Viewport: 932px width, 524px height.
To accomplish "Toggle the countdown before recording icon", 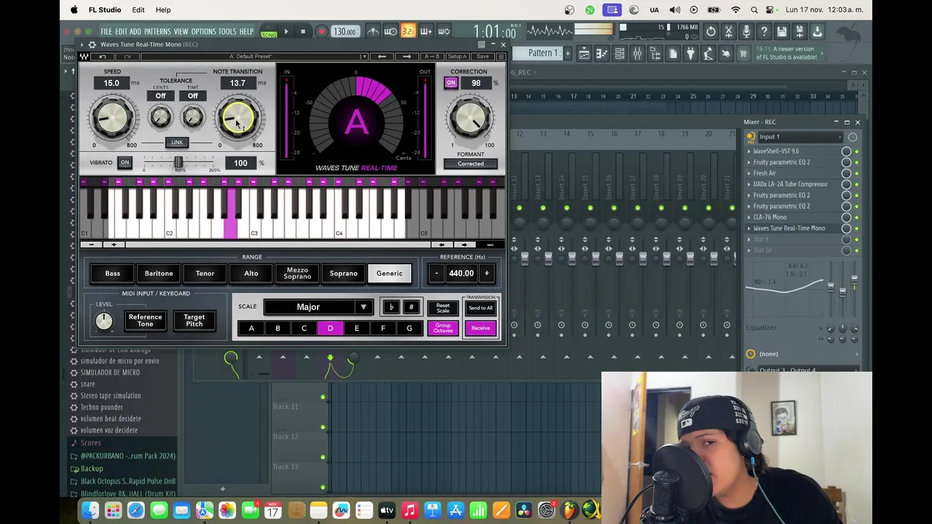I will (x=408, y=31).
